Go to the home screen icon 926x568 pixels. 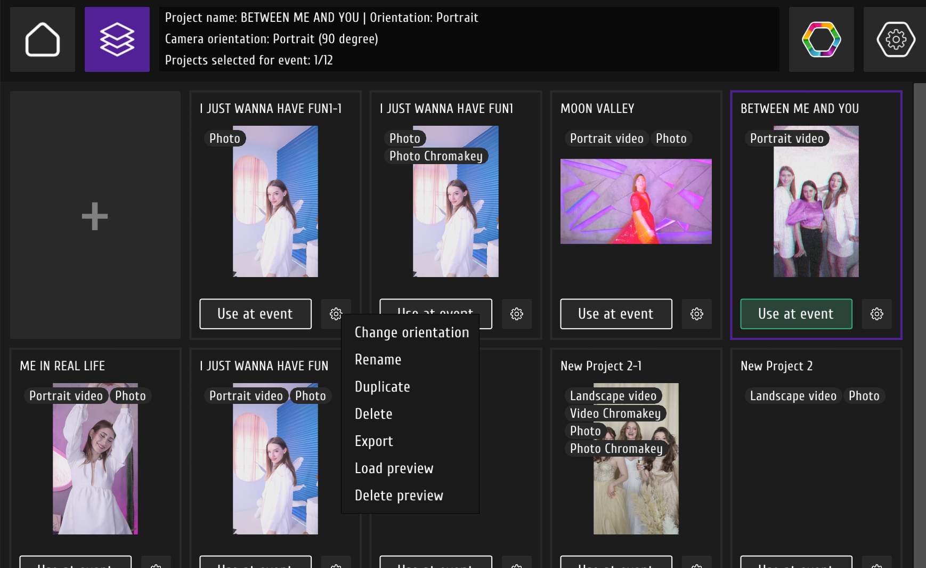tap(43, 39)
